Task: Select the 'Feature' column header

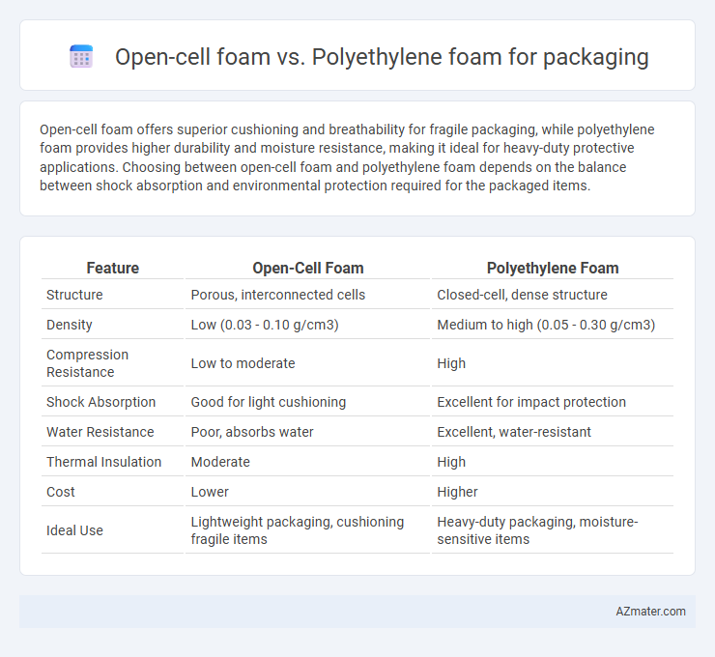Action: [113, 268]
